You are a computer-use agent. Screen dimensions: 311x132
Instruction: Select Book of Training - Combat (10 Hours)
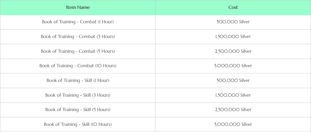78,66
